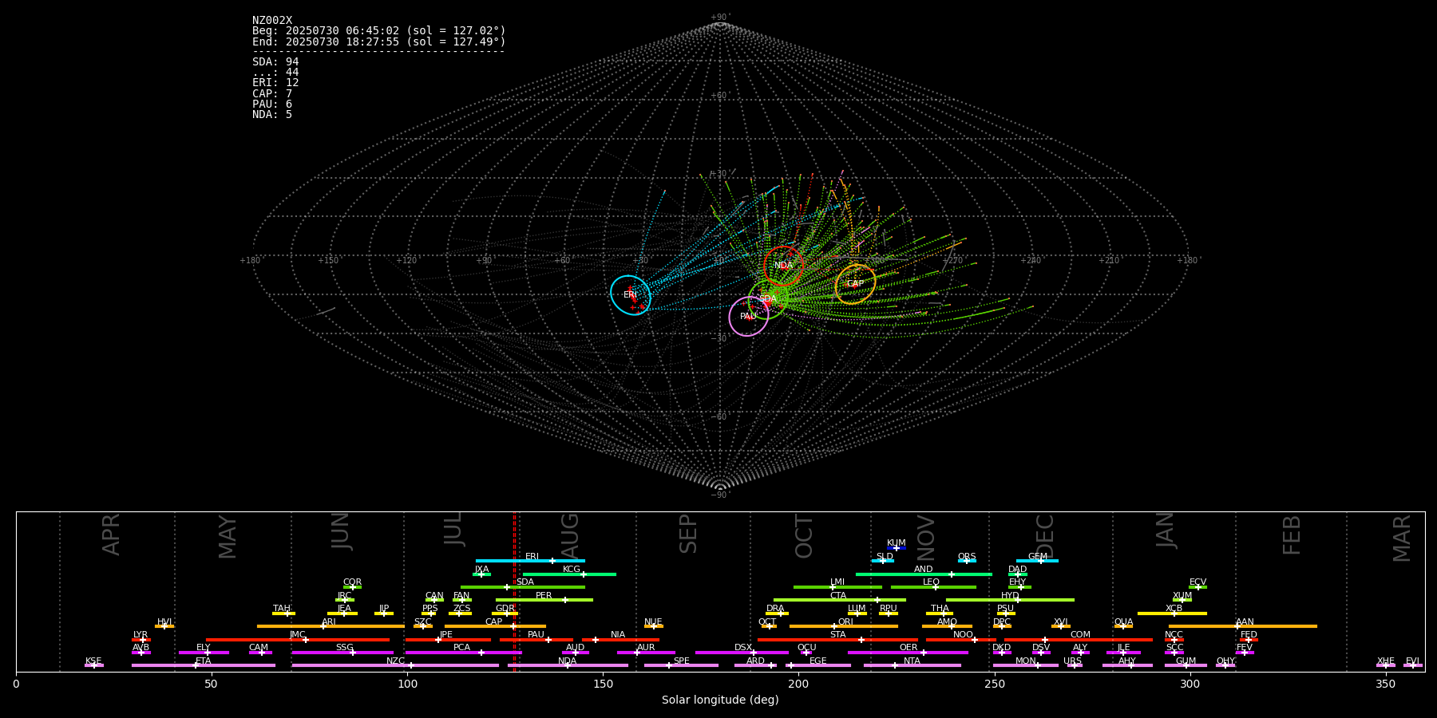Viewport: 1437px width, 718px height.
Task: Click the red NDA radiant circle on sky map
Action: (x=784, y=266)
